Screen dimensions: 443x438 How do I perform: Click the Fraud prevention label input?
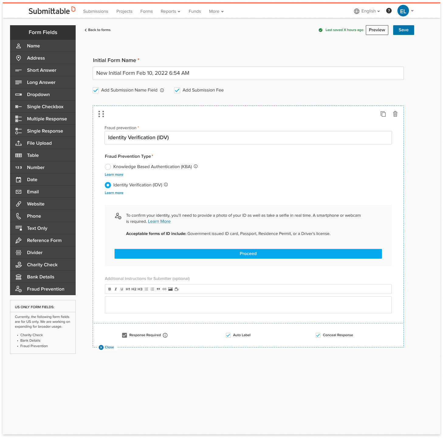tap(248, 138)
